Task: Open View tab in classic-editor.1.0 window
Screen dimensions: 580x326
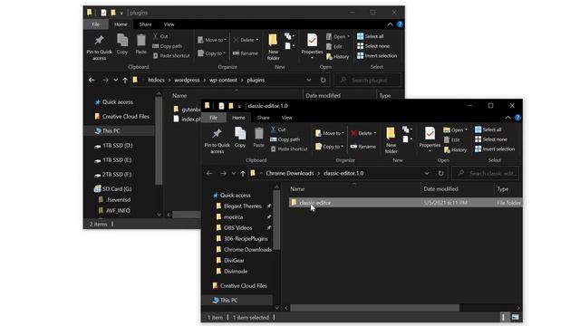Action: [286, 118]
